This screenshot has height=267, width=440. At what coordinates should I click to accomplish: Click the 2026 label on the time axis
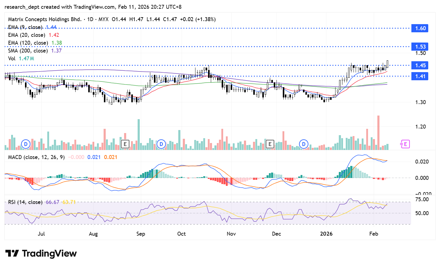click(x=326, y=234)
